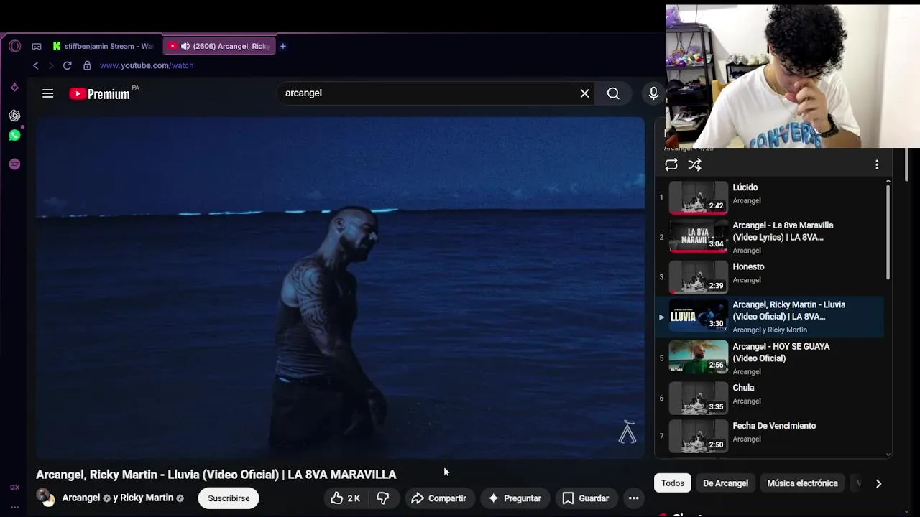Viewport: 920px width, 517px height.
Task: Run search with magnifier icon
Action: 613,93
